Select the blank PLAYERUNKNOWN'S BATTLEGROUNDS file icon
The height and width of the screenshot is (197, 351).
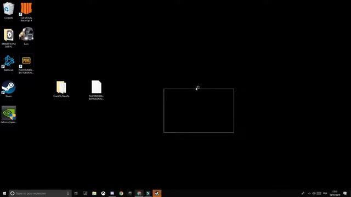click(x=97, y=90)
